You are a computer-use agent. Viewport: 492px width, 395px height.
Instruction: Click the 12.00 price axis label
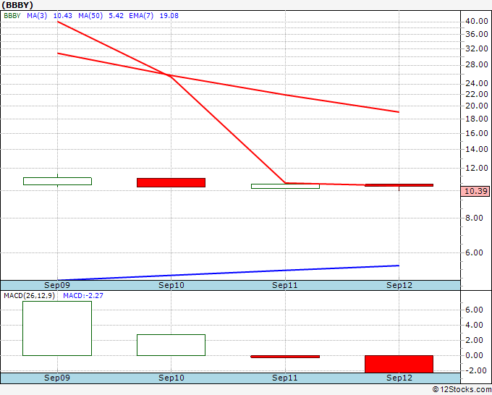(x=477, y=168)
